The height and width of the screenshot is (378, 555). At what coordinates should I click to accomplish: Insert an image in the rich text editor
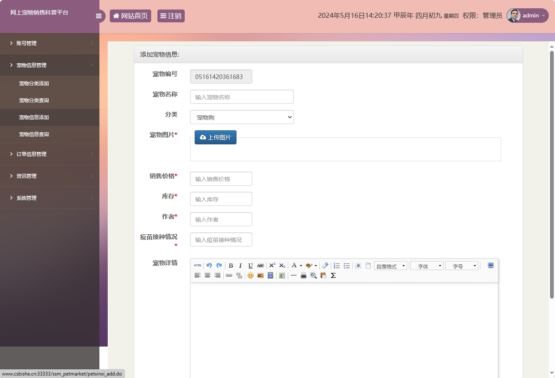click(260, 275)
